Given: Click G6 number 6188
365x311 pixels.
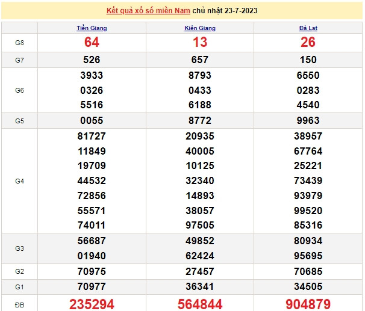Looking at the screenshot, I should point(199,105).
